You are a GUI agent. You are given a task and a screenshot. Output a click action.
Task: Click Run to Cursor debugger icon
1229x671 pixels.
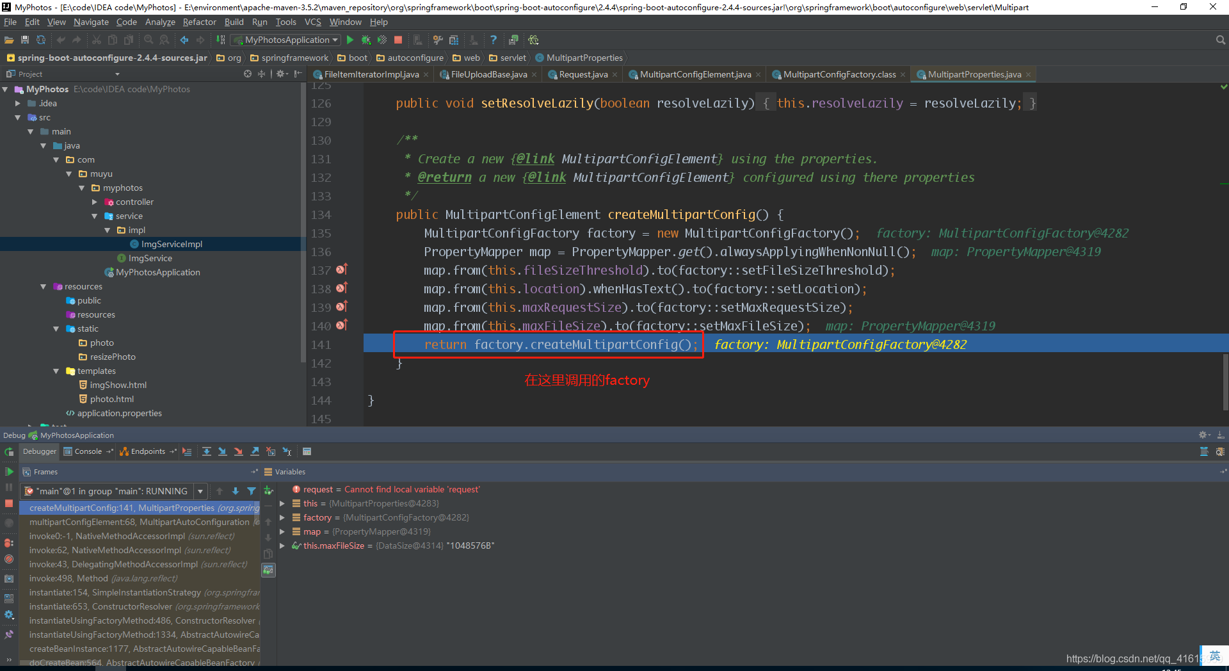coord(287,451)
